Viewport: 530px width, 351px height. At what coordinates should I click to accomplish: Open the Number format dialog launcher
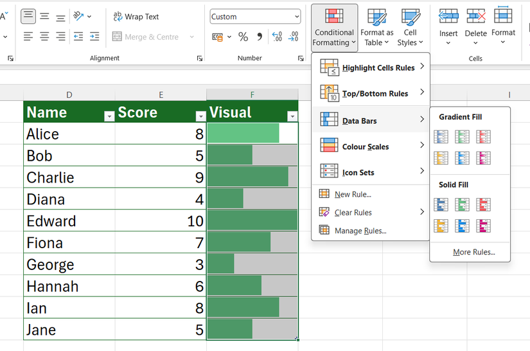point(301,59)
